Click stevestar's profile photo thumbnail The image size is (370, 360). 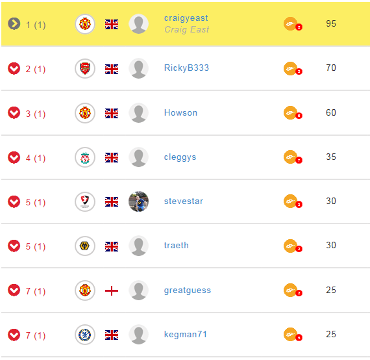[138, 201]
